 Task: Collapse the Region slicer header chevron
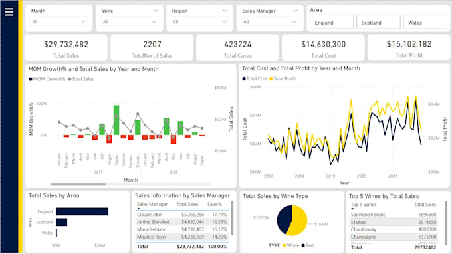click(x=225, y=11)
